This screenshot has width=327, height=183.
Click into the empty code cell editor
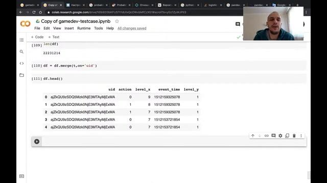point(174,141)
